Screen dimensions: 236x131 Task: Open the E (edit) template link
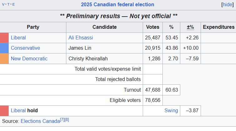coord(13,4)
